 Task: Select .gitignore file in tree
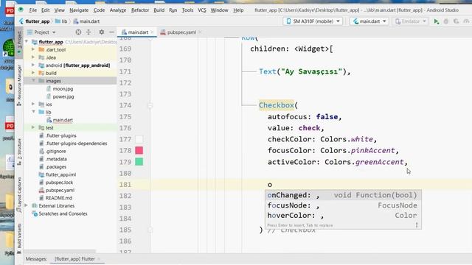[56, 151]
